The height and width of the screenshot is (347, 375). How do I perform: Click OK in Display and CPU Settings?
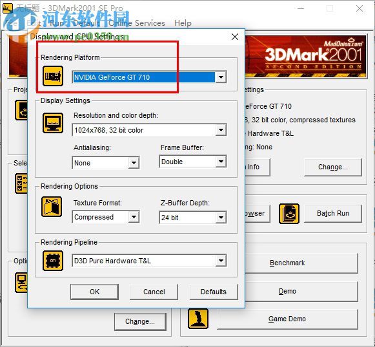point(94,292)
